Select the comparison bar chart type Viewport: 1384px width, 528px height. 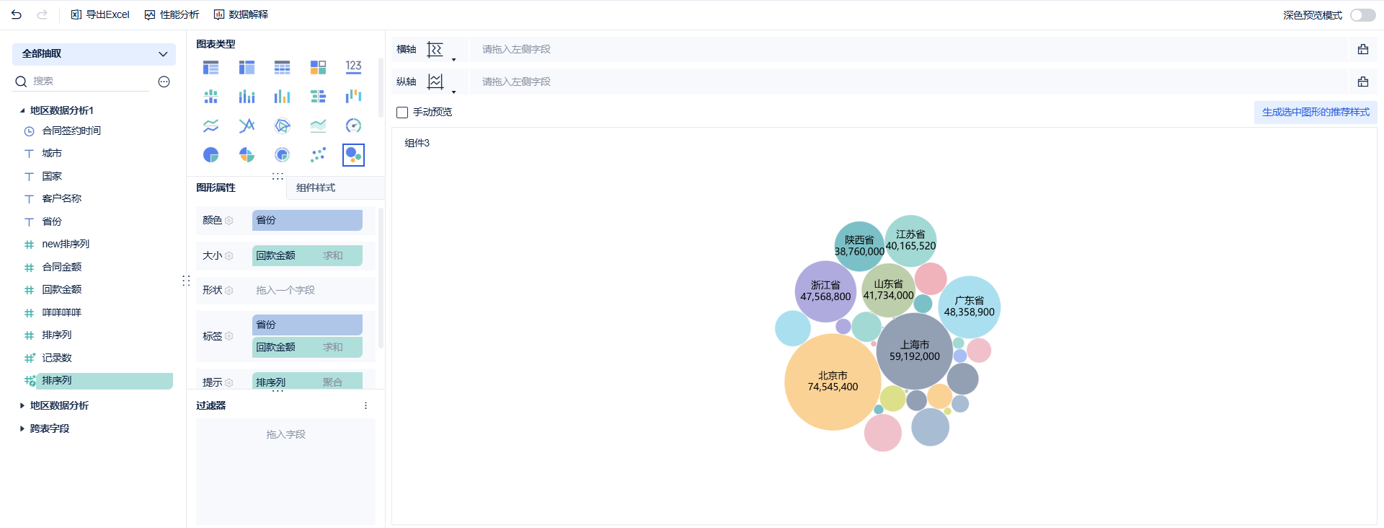(x=318, y=97)
